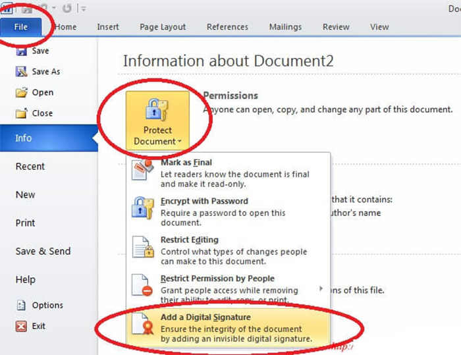Click the Options command label
Image resolution: width=461 pixels, height=355 pixels.
tap(47, 306)
